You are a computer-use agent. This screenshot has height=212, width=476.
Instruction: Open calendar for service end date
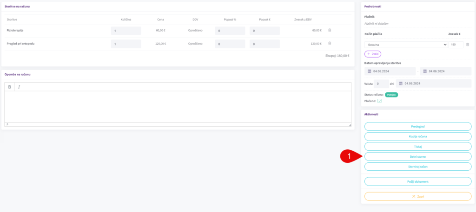tap(423, 71)
